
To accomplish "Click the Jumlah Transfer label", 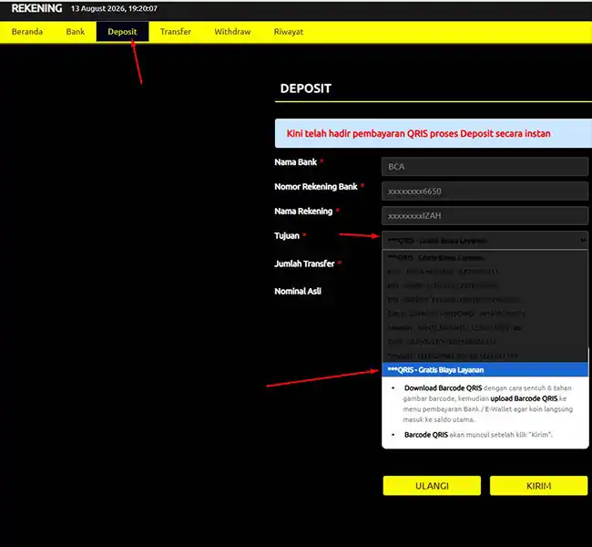I will tap(304, 263).
